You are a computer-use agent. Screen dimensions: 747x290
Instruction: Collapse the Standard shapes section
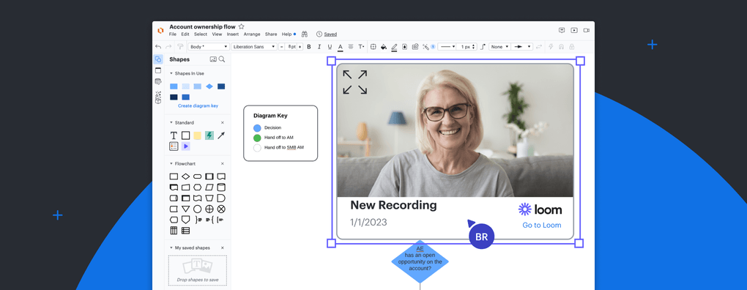[x=171, y=122]
